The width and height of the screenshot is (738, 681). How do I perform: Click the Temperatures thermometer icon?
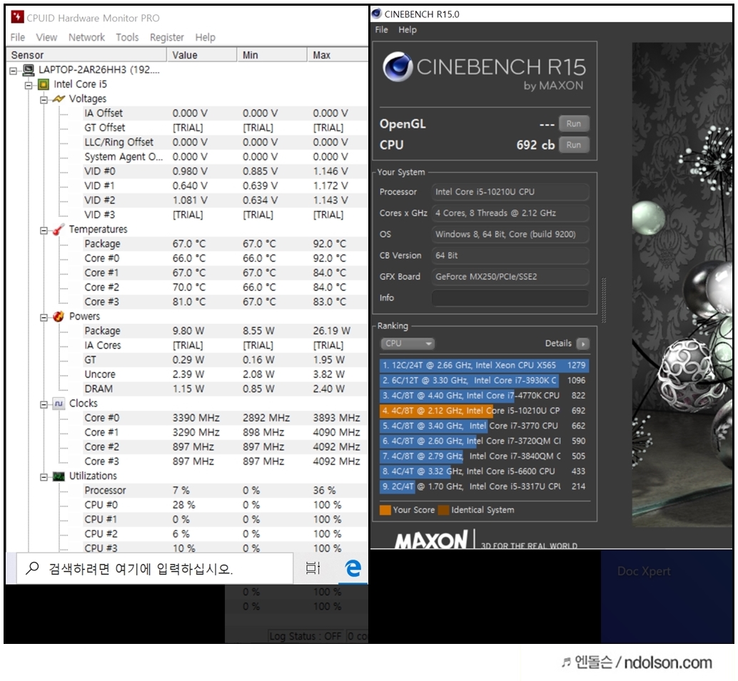point(59,230)
